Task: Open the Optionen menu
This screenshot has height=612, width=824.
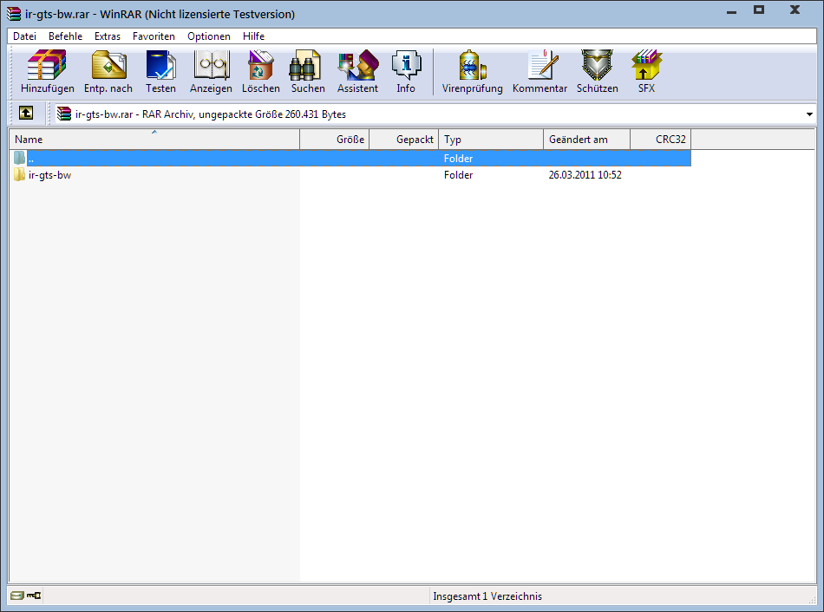Action: click(x=209, y=36)
